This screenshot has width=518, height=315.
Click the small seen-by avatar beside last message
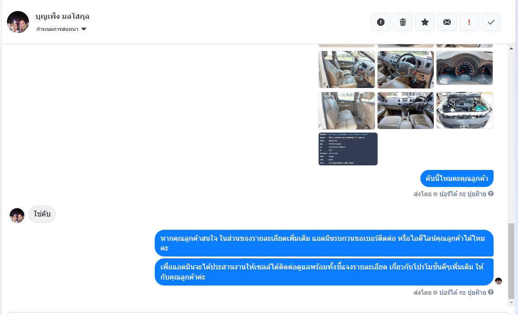point(499,281)
